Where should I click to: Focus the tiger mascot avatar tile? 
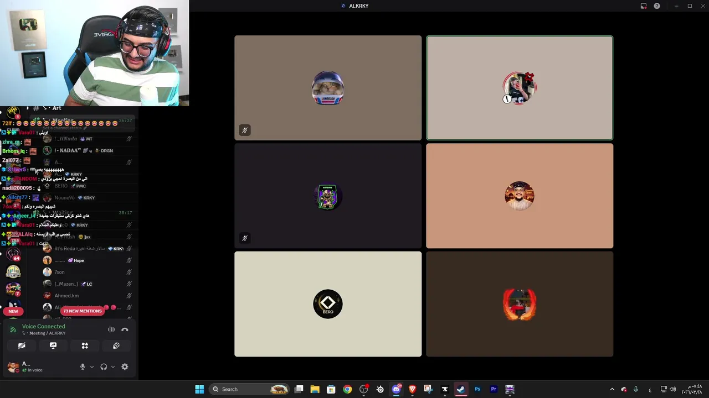pos(328,196)
